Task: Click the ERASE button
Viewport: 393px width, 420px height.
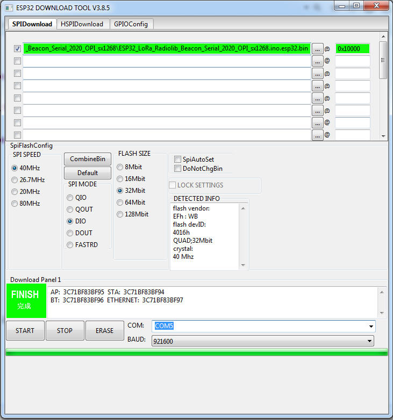Action: [x=104, y=330]
